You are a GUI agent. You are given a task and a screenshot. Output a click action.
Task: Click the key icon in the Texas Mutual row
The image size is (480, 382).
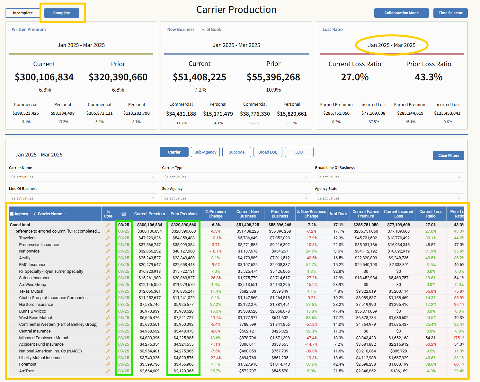tap(108, 291)
